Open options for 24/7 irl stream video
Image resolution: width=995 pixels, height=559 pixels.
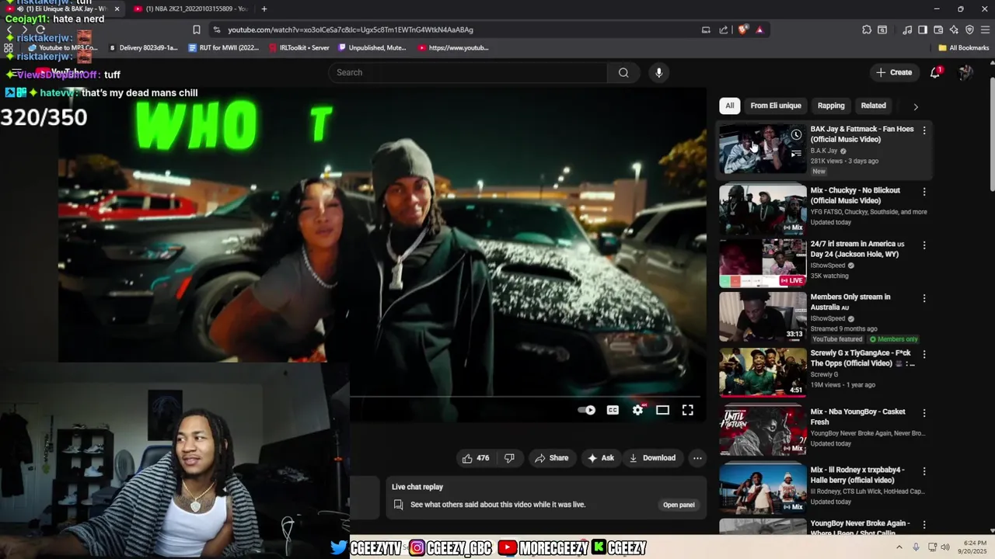click(924, 245)
